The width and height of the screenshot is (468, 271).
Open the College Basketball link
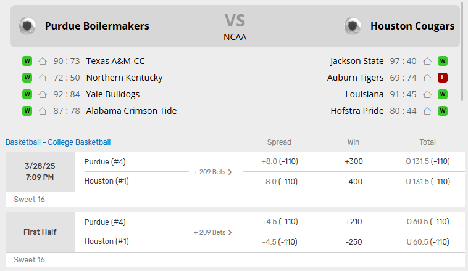(80, 142)
